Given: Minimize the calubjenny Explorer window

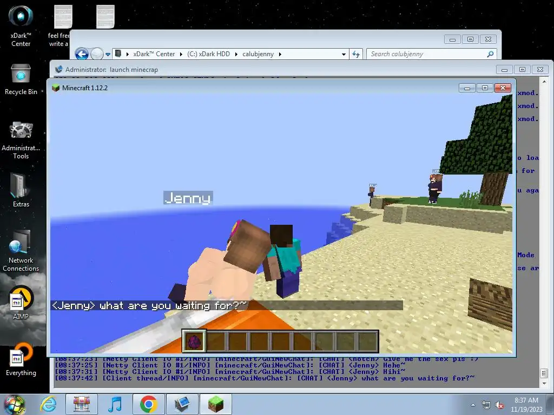Looking at the screenshot, I should pyautogui.click(x=452, y=39).
